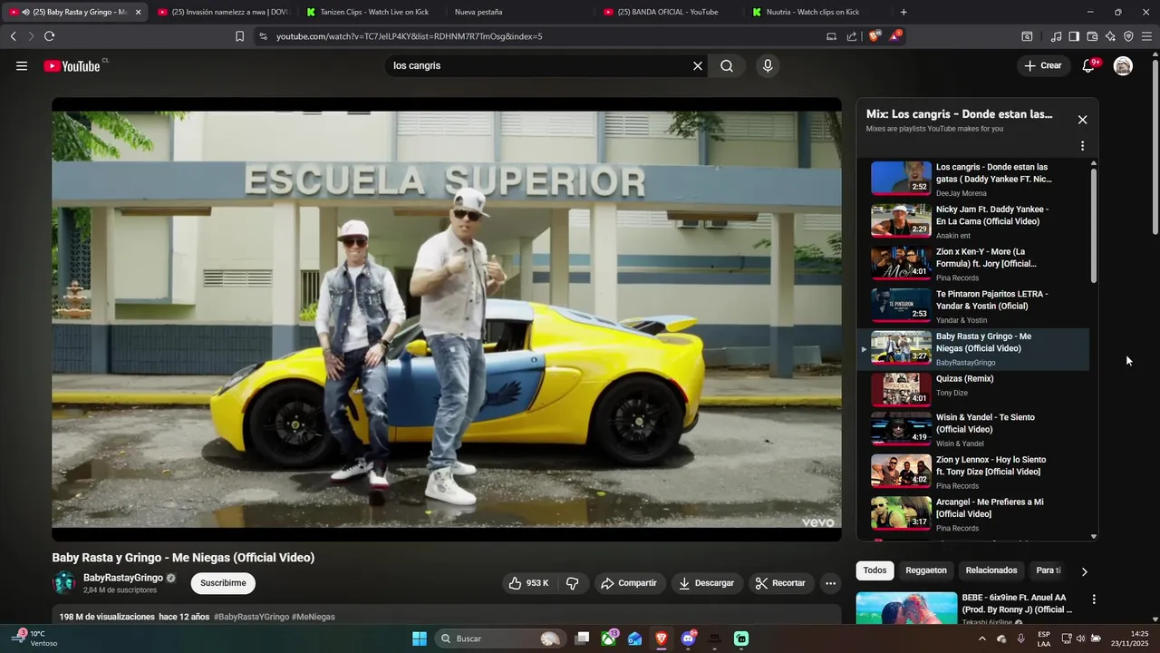Image resolution: width=1160 pixels, height=653 pixels.
Task: Select the Relacionados filter chip
Action: [991, 570]
